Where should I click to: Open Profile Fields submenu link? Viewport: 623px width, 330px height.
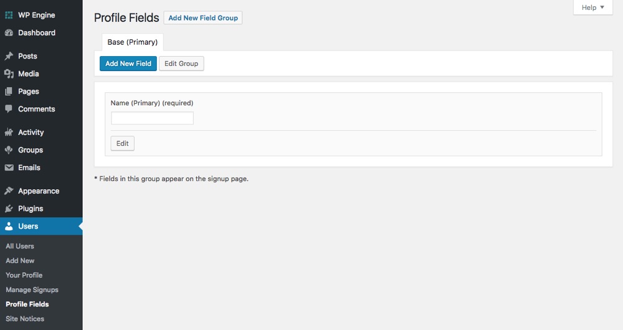27,304
